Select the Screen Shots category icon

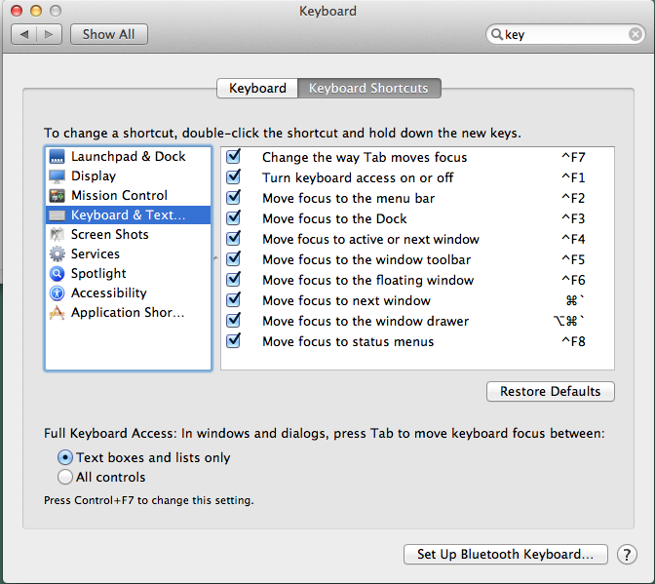point(57,235)
